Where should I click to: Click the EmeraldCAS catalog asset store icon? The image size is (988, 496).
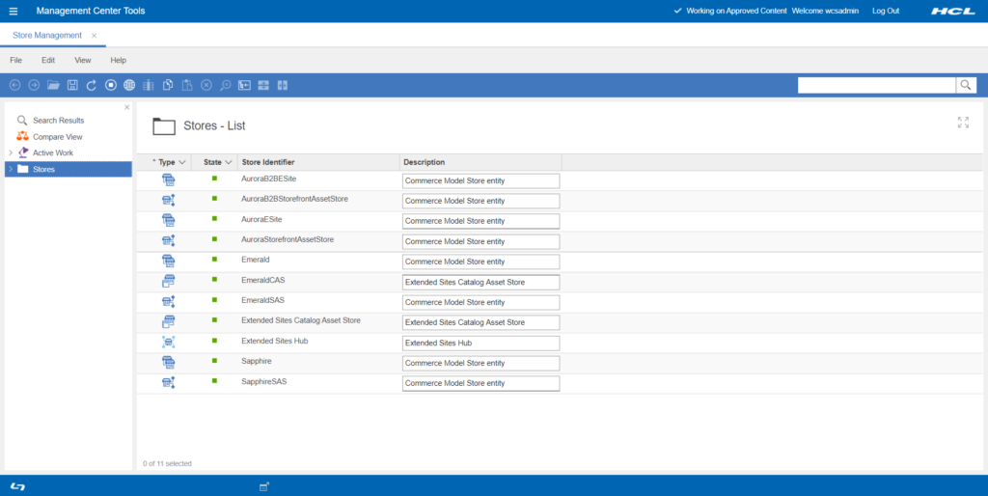click(x=168, y=281)
